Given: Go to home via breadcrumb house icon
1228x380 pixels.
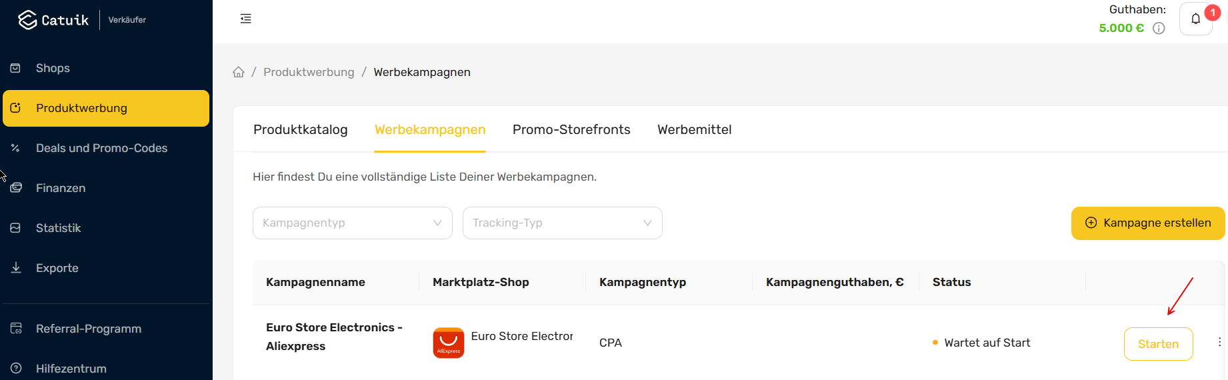Looking at the screenshot, I should tap(239, 72).
